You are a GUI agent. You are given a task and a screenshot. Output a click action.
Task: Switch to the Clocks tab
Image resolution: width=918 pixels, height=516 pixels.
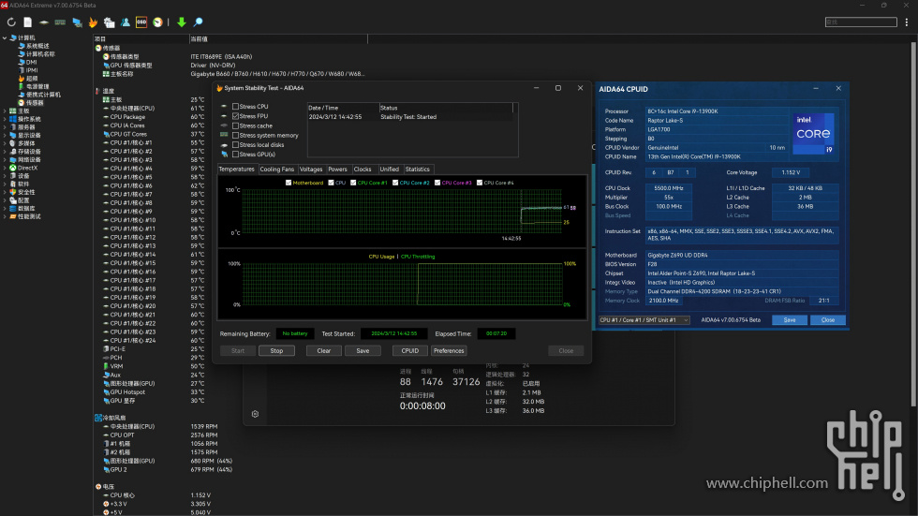pyautogui.click(x=363, y=170)
